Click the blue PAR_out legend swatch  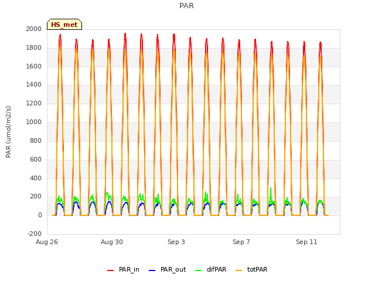point(152,270)
